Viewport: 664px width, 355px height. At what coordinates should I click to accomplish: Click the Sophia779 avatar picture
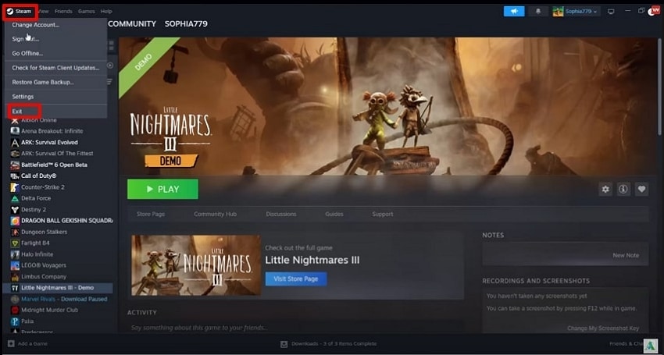[558, 12]
